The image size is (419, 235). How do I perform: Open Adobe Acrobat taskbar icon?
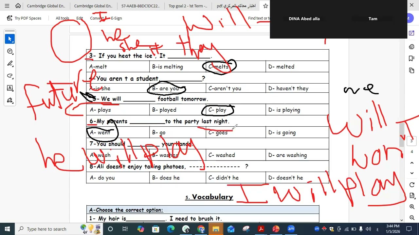[x=261, y=229]
